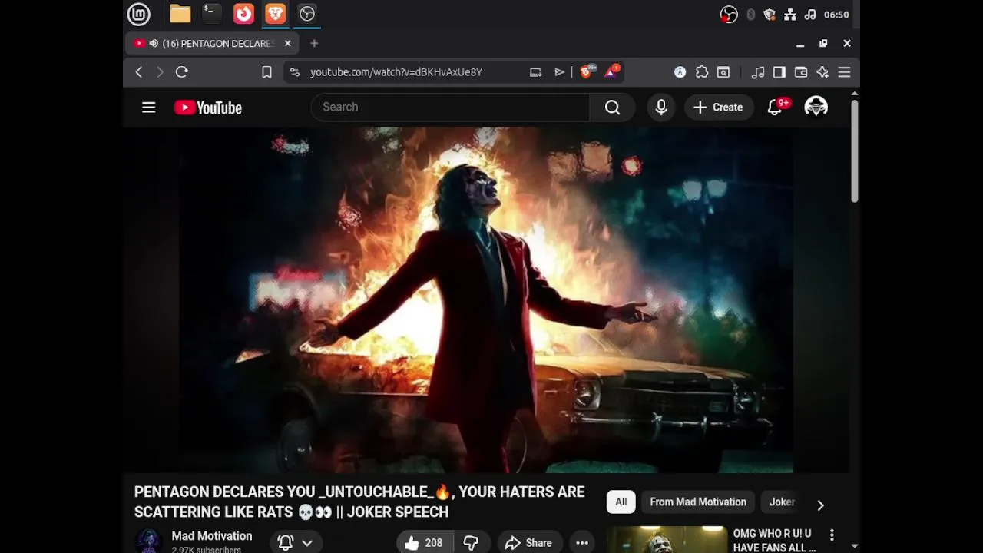
Task: Open the OMG WHO R U suggested thumbnail
Action: [x=667, y=539]
